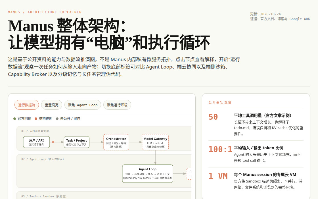Select the Agent Loop node
Viewport: 318px width, 199px height.
click(148, 174)
